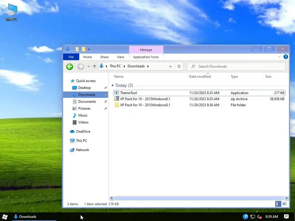
Task: Go up one folder level arrow
Action: (x=94, y=66)
